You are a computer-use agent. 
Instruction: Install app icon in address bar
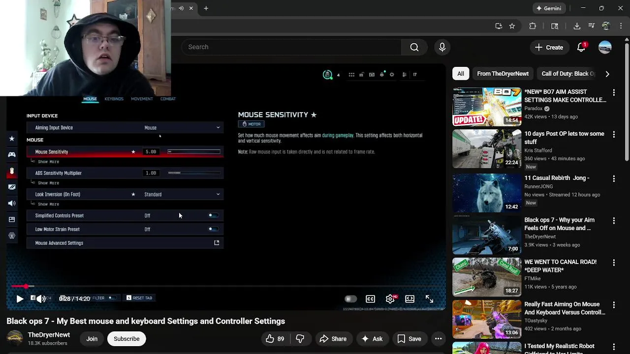point(499,26)
